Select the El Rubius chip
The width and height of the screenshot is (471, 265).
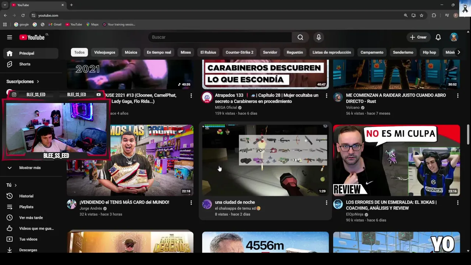pos(208,52)
